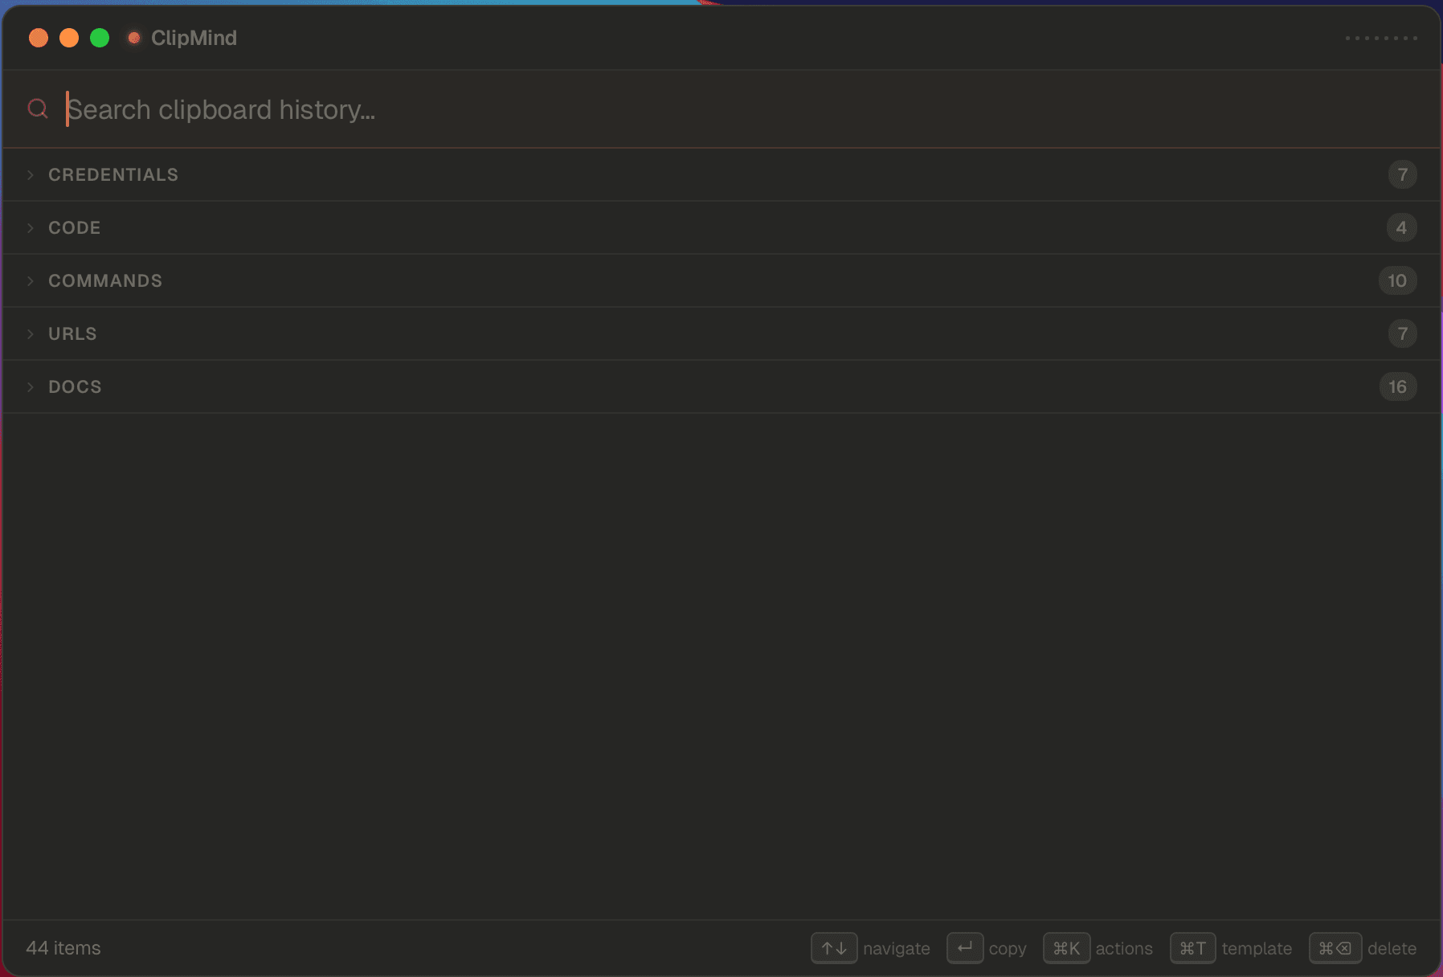1443x977 pixels.
Task: Expand the CODE group chevron
Action: tap(31, 227)
